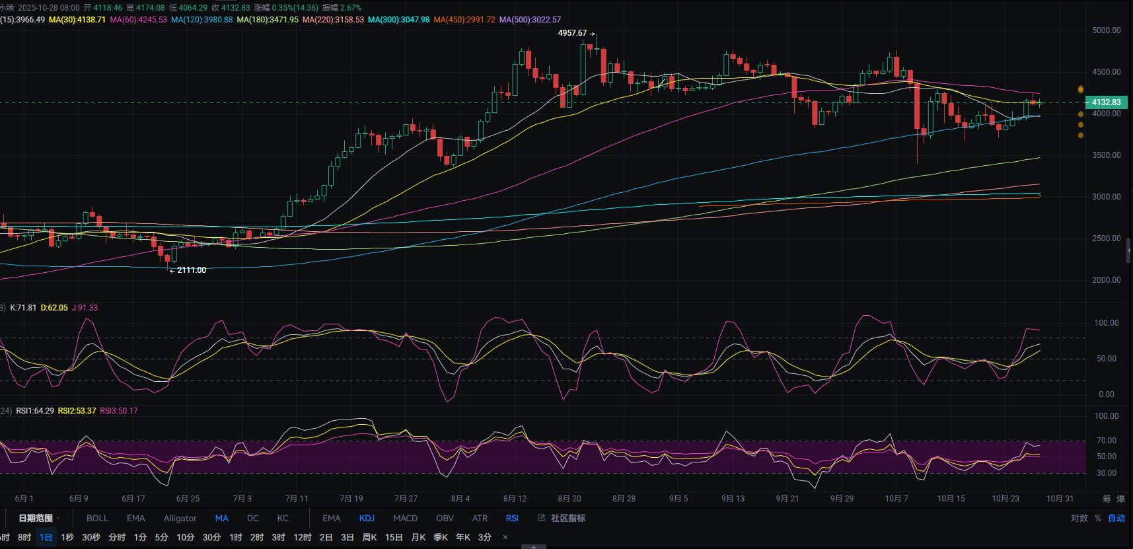This screenshot has width=1133, height=549.
Task: Click the 爆 liquidation icon
Action: [x=1120, y=499]
